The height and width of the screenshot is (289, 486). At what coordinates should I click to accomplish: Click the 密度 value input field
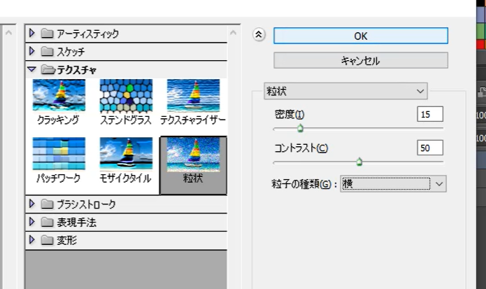pos(429,115)
